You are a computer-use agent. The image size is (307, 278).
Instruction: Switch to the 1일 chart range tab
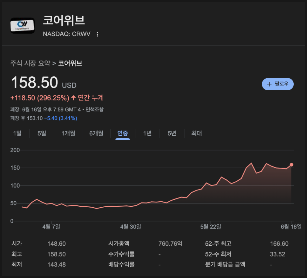(x=17, y=133)
